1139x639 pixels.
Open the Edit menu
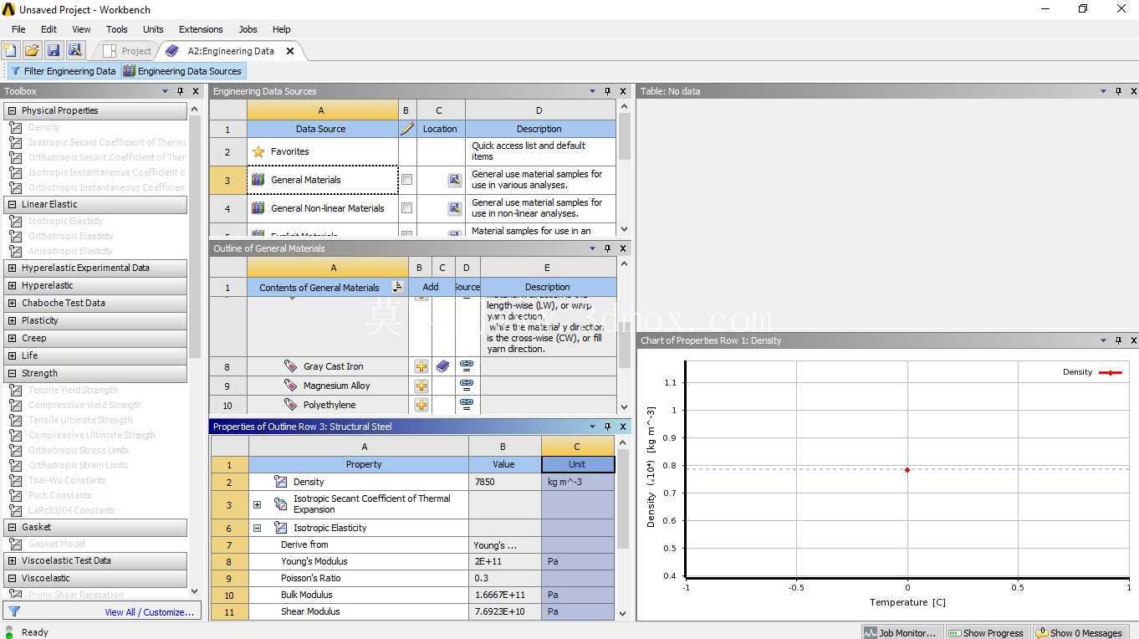[49, 29]
